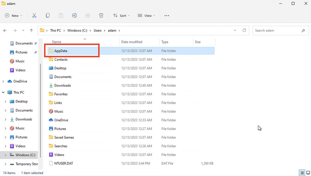
Task: Click the OneDrive cloud icon in file list
Action: (x=51, y=120)
